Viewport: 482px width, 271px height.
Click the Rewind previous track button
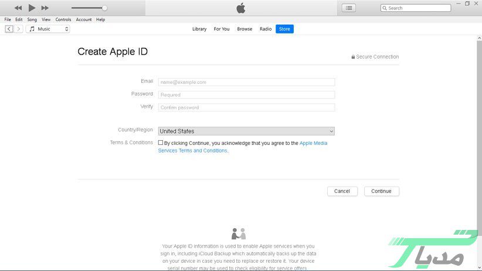(18, 8)
